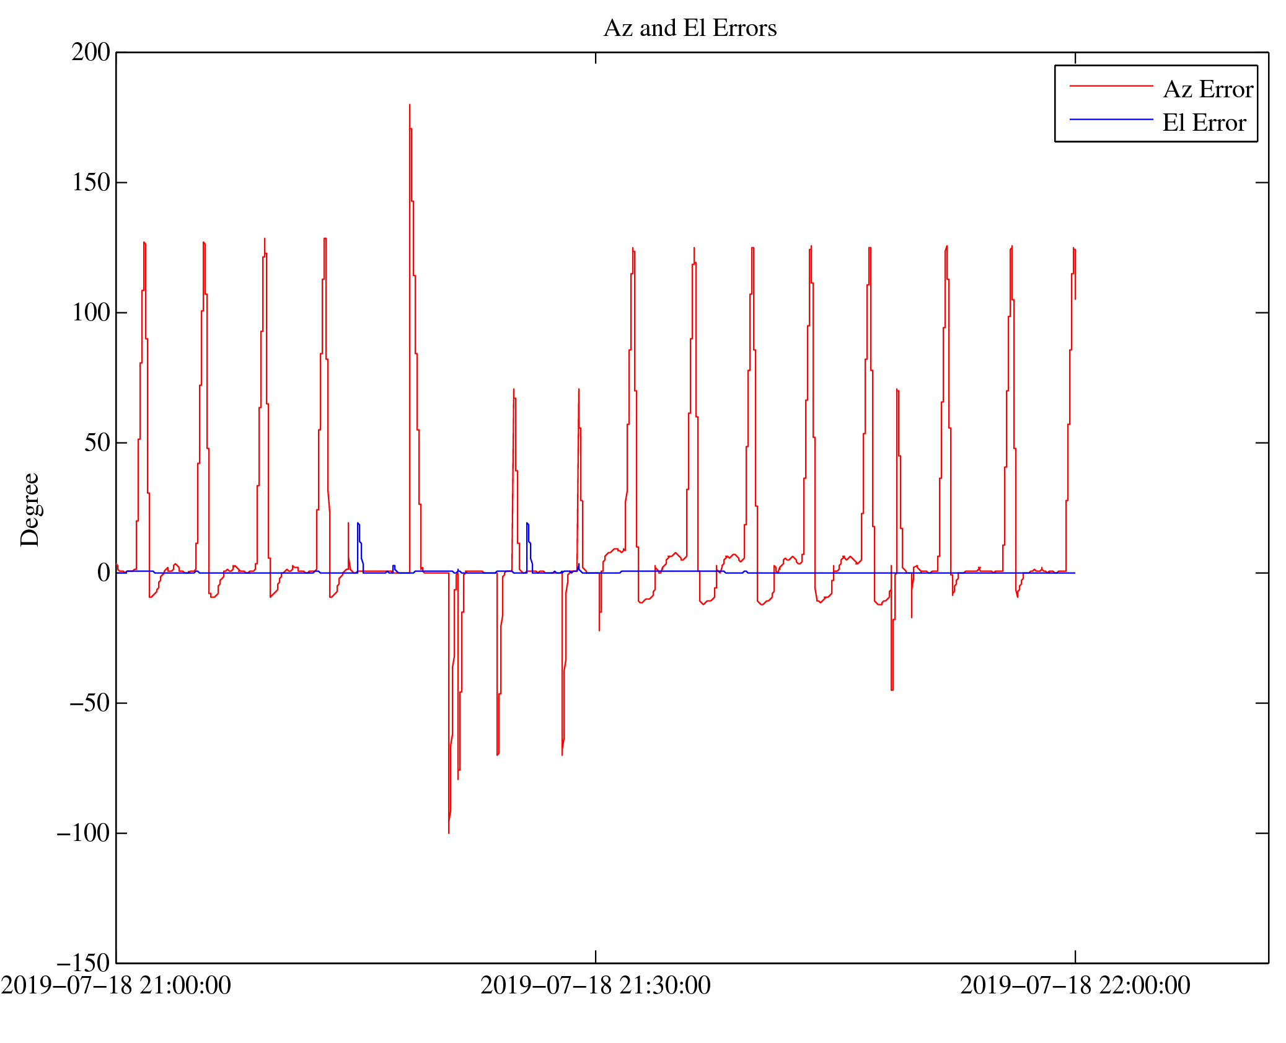Image resolution: width=1286 pixels, height=1043 pixels.
Task: Click the −100 y-axis tick label
Action: [83, 834]
